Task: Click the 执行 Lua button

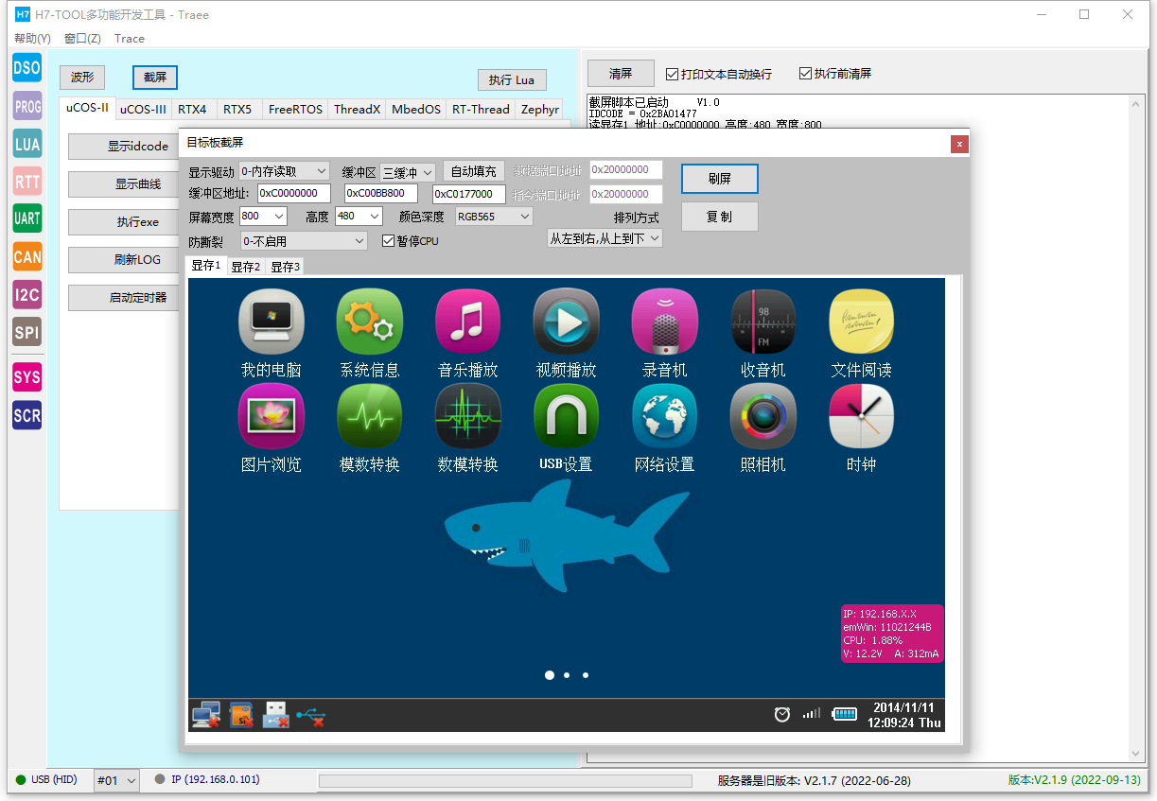Action: pyautogui.click(x=512, y=80)
